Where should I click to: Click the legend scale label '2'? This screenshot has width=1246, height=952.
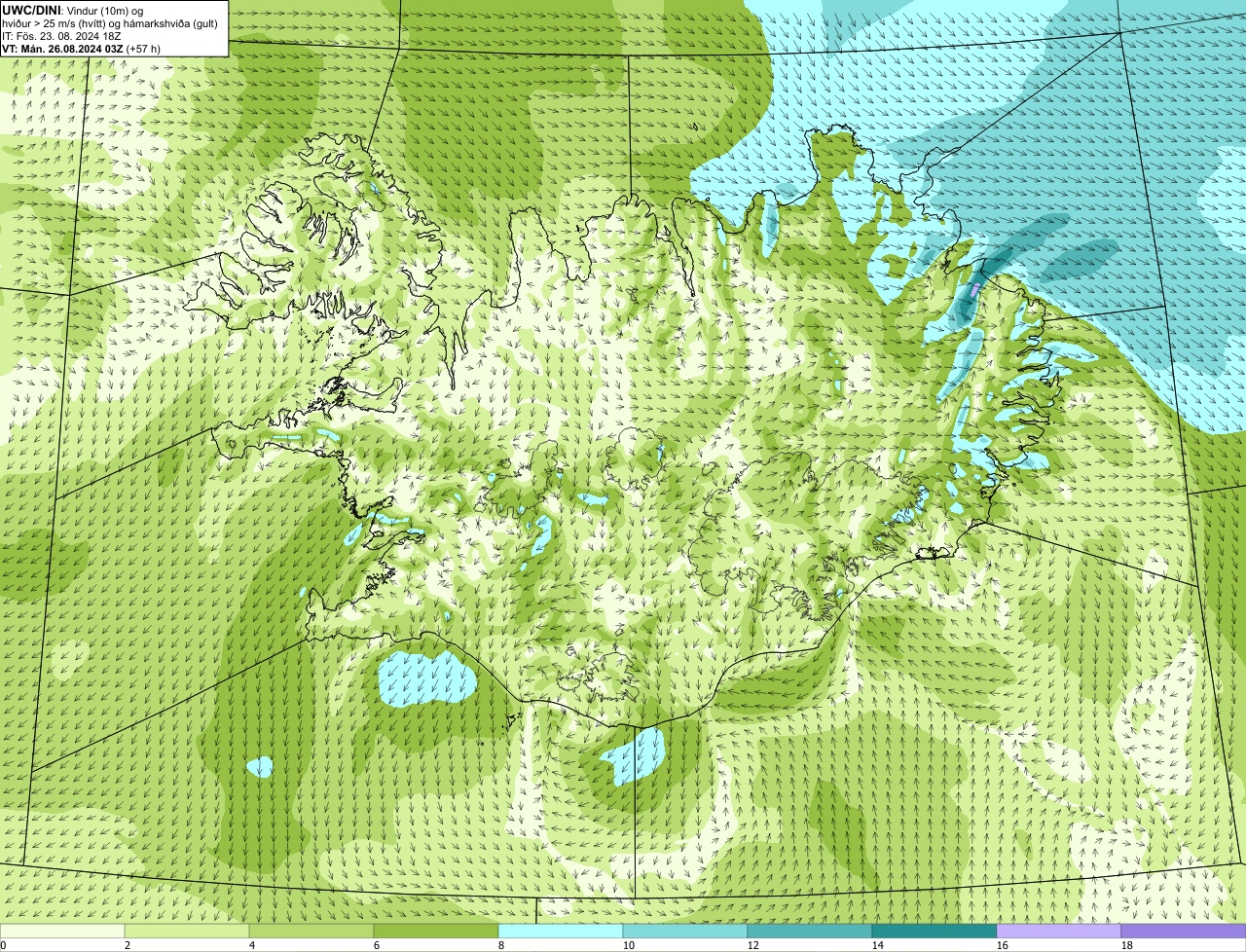[128, 945]
